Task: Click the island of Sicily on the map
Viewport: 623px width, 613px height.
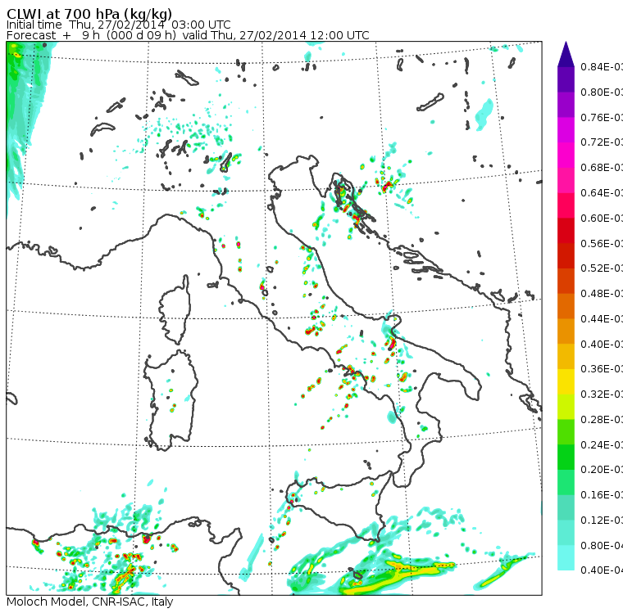Action: click(x=339, y=506)
